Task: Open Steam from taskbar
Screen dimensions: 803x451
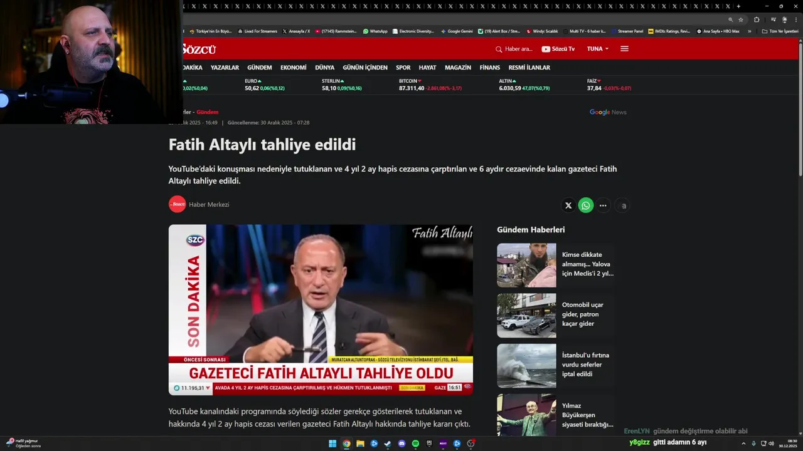Action: [x=388, y=443]
